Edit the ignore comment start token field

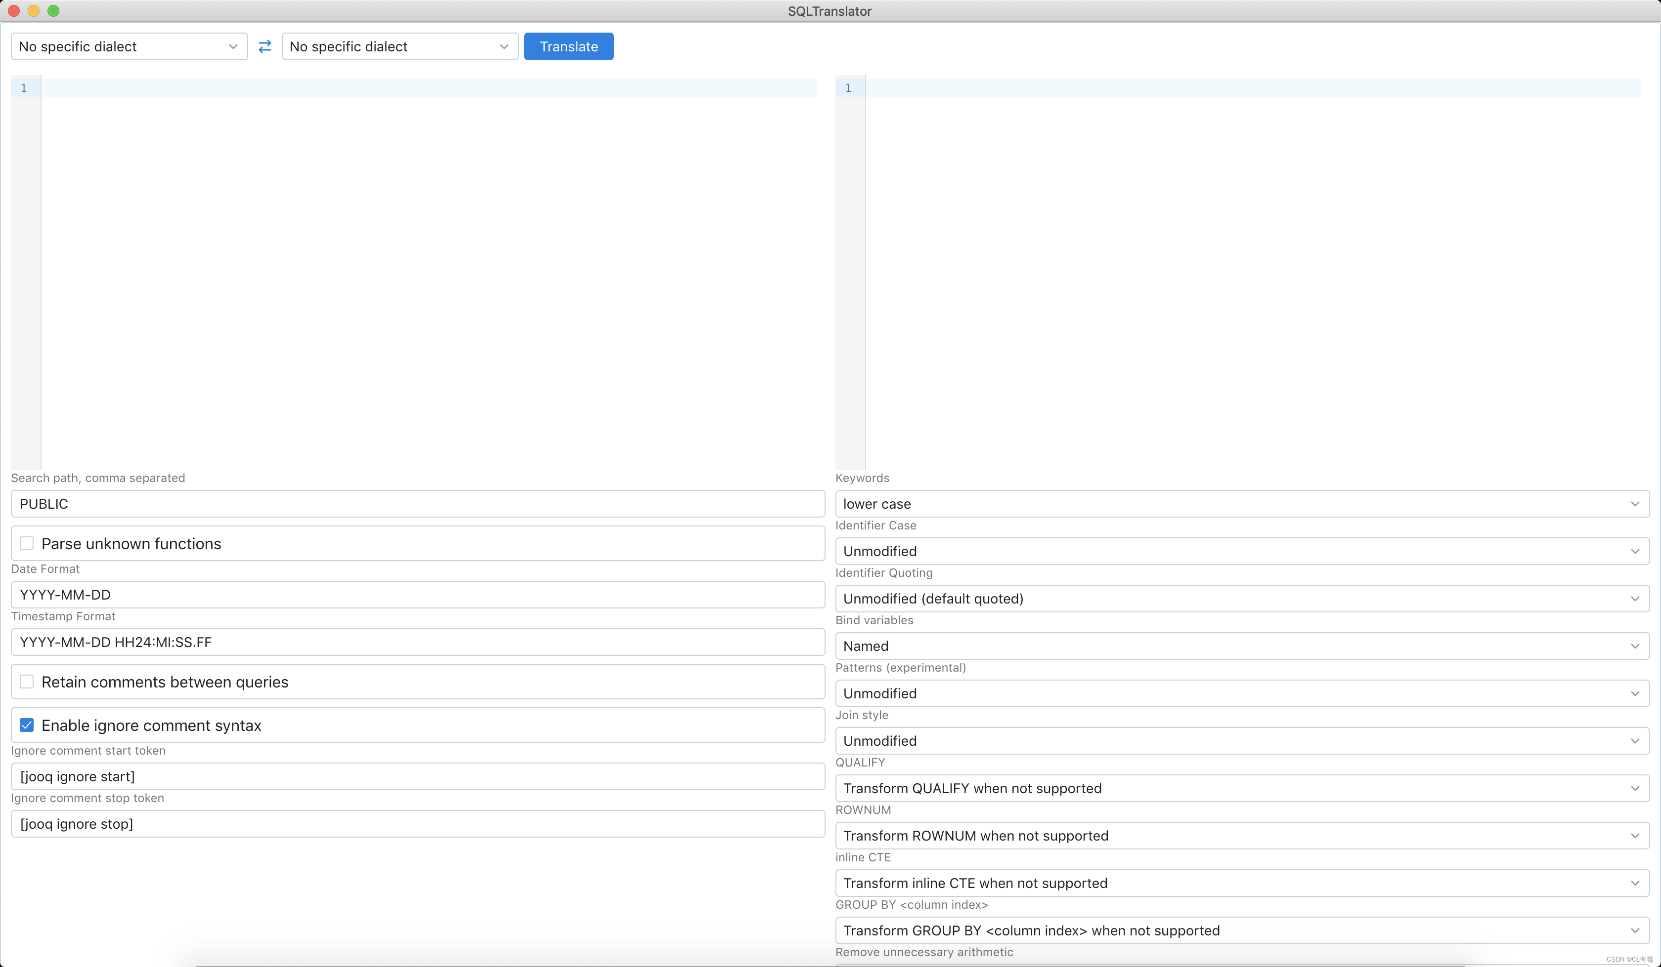tap(418, 777)
